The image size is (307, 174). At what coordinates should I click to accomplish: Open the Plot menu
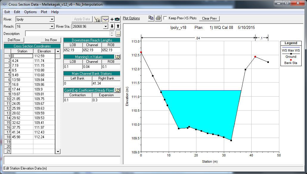pos(44,12)
